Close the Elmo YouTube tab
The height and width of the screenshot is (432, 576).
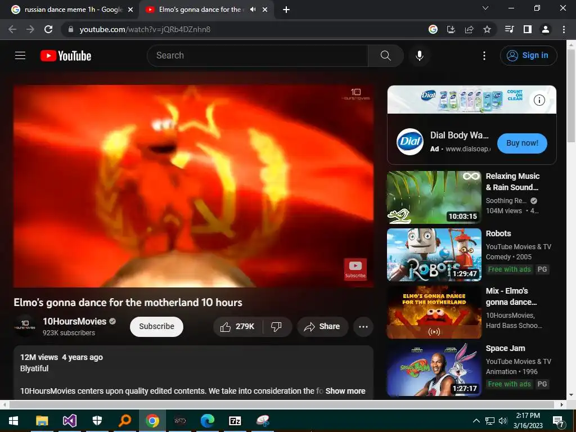pos(265,10)
